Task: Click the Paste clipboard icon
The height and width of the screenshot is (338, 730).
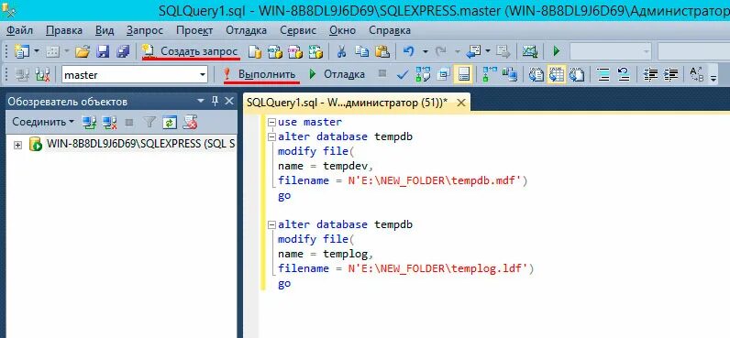Action: [382, 51]
